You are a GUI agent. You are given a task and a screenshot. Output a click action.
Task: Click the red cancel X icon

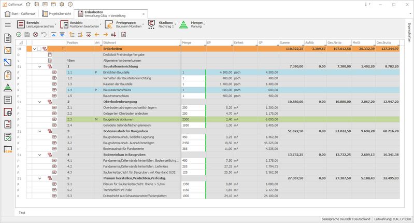pos(35,34)
